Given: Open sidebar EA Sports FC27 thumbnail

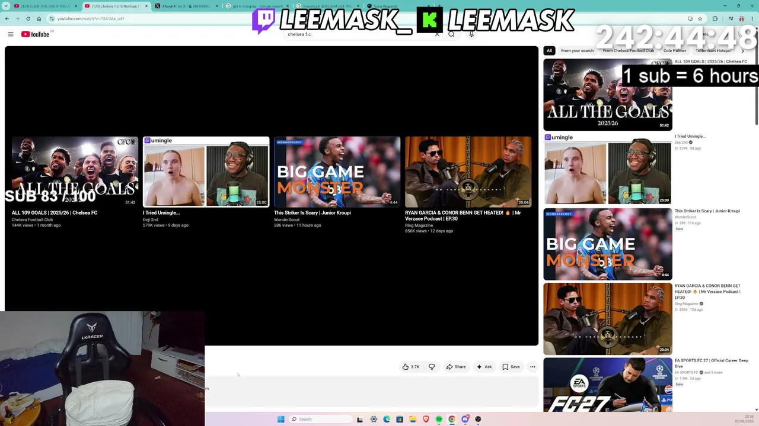Looking at the screenshot, I should [608, 385].
